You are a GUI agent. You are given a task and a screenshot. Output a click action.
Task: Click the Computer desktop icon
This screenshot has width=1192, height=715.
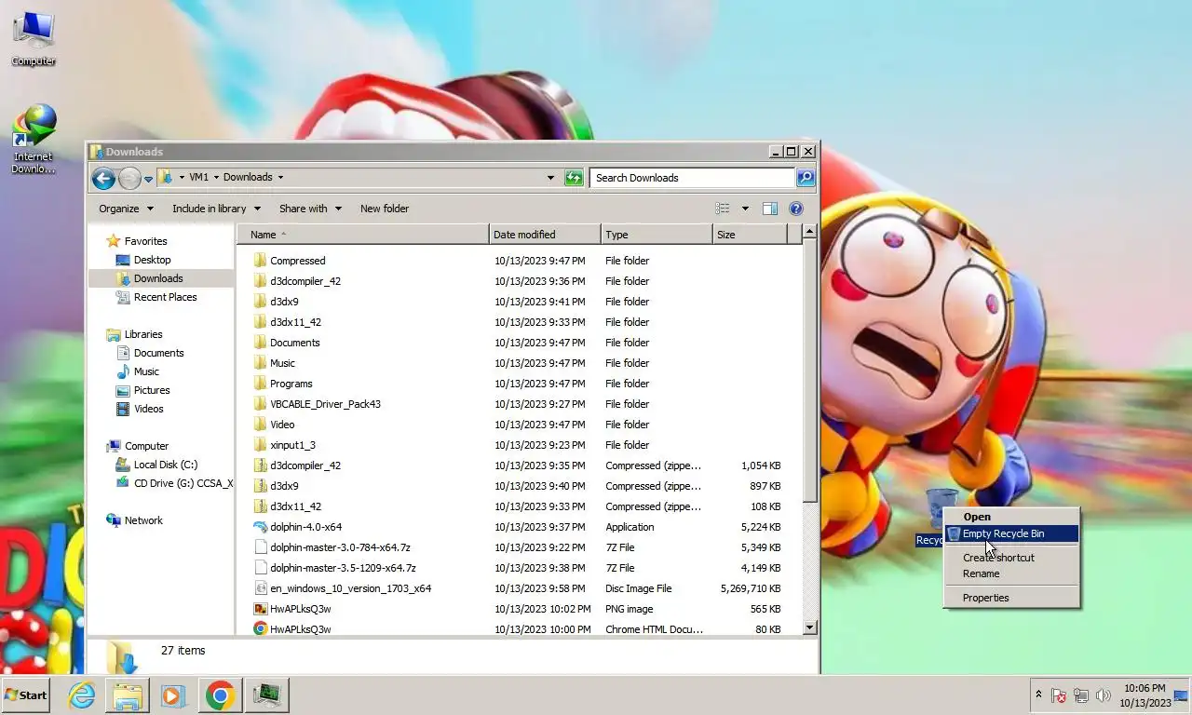coord(34,38)
